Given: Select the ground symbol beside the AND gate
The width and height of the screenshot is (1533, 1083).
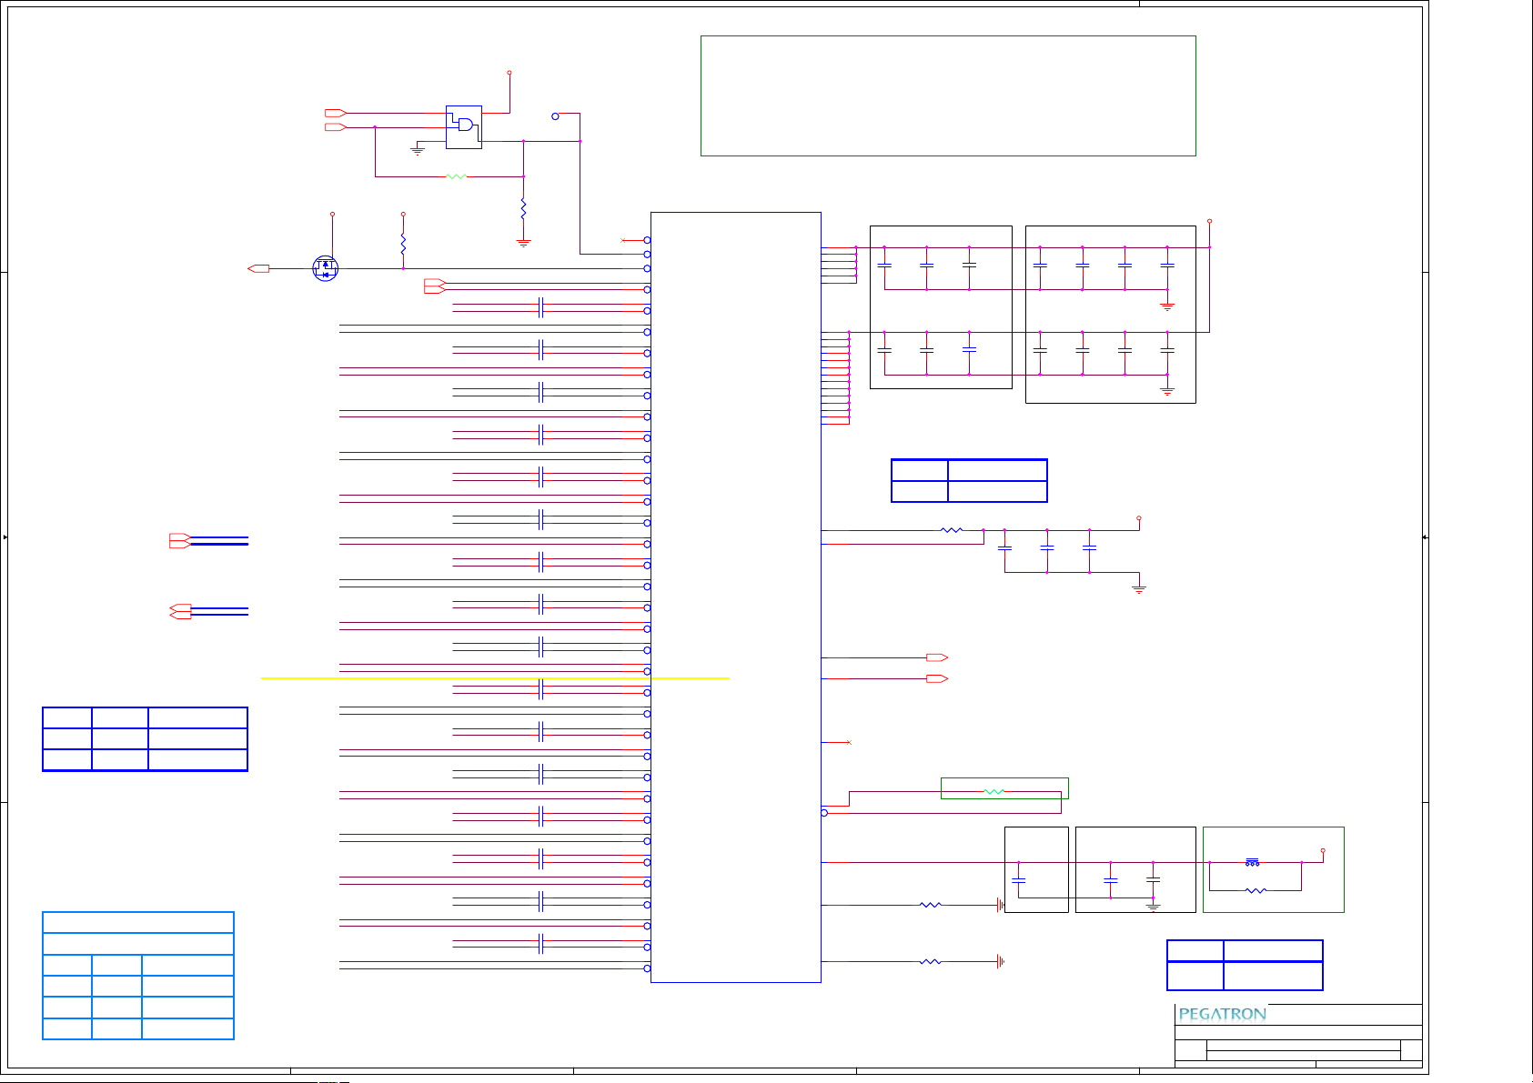Looking at the screenshot, I should click(x=418, y=149).
